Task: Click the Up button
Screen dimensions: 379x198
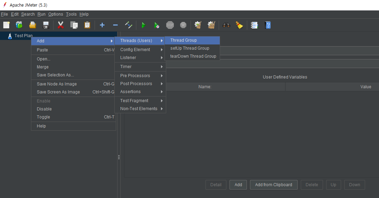Action: [333, 185]
